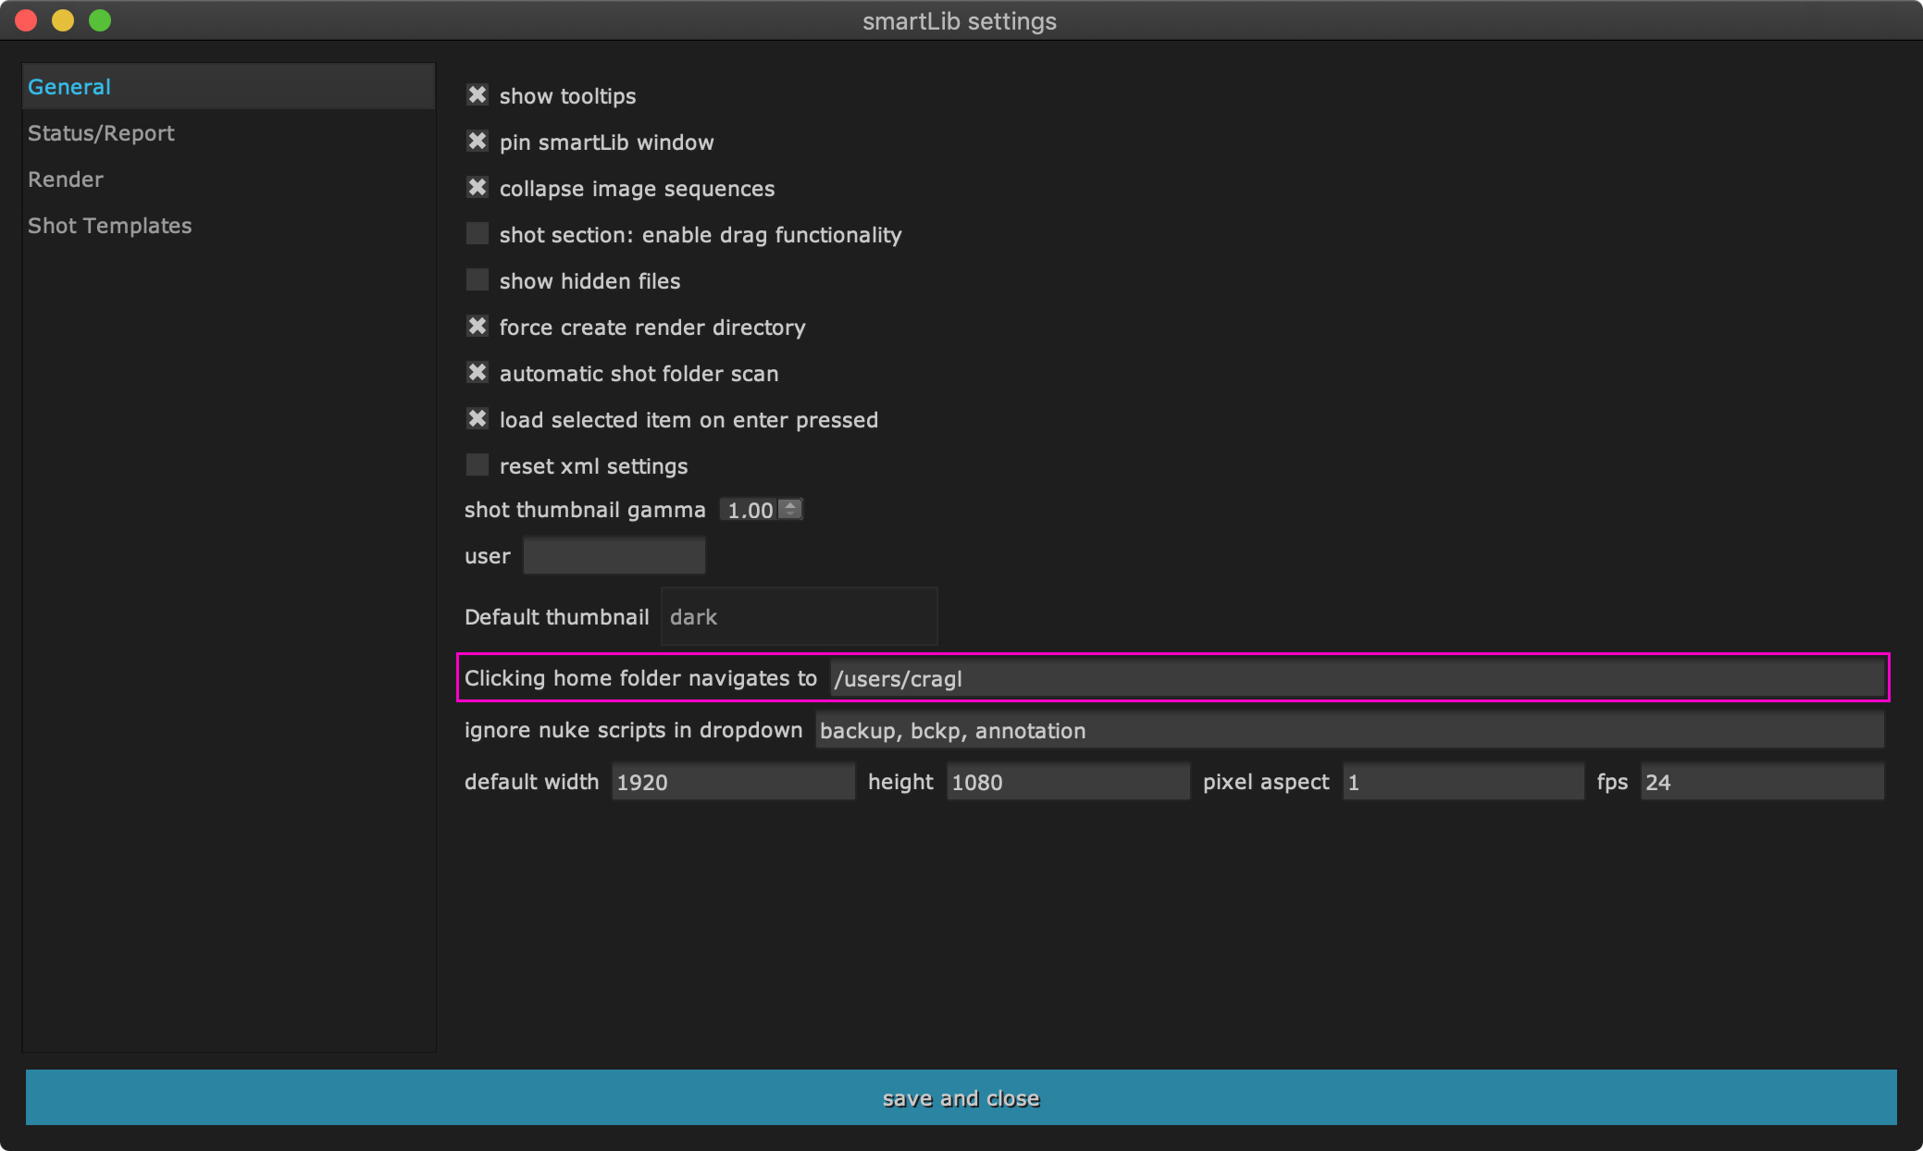Click the default width field
Image resolution: width=1923 pixels, height=1151 pixels.
click(732, 782)
